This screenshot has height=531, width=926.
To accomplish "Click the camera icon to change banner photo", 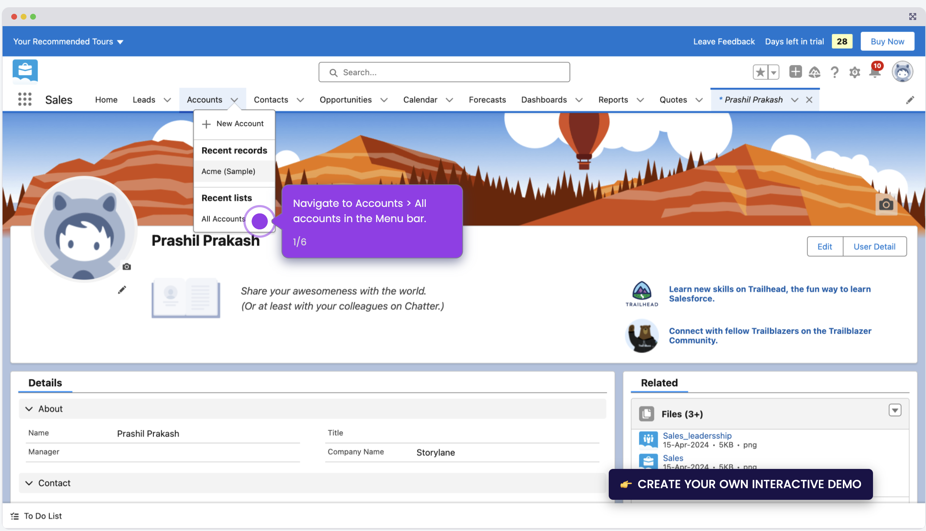I will click(886, 205).
